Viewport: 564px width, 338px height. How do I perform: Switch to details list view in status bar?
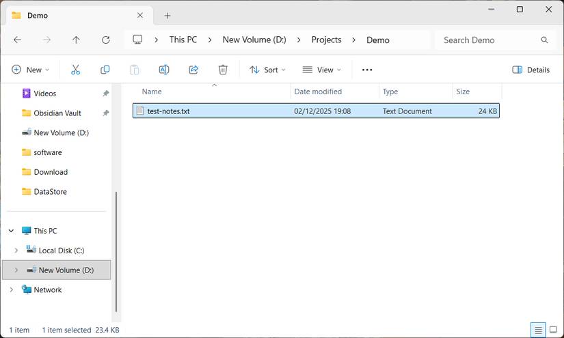[538, 330]
